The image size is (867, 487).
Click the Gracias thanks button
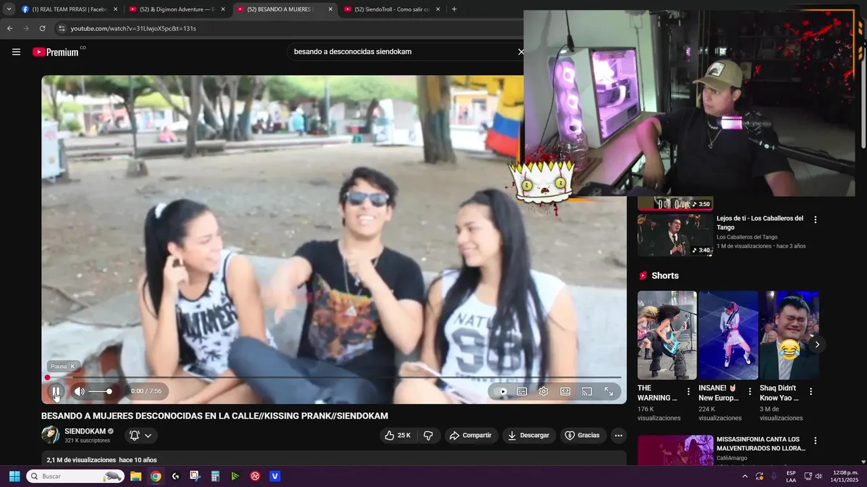(x=583, y=435)
